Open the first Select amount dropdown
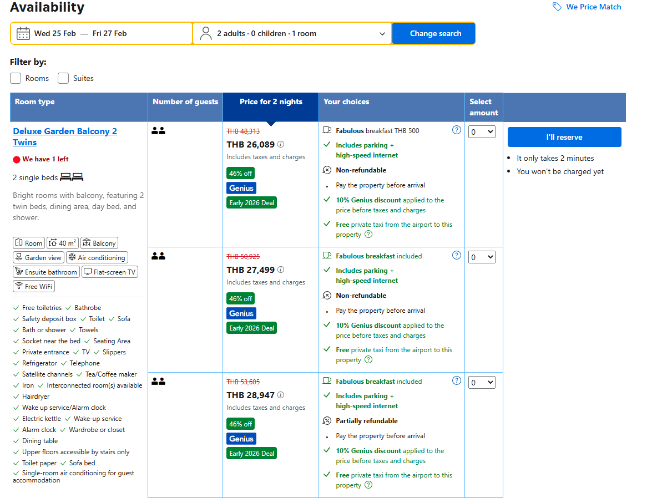 tap(481, 131)
